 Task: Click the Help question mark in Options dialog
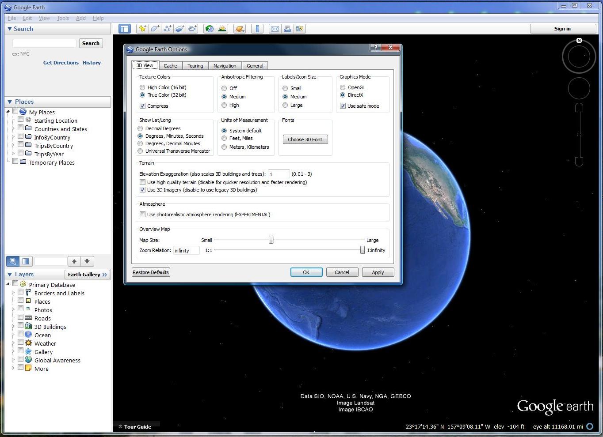(375, 48)
